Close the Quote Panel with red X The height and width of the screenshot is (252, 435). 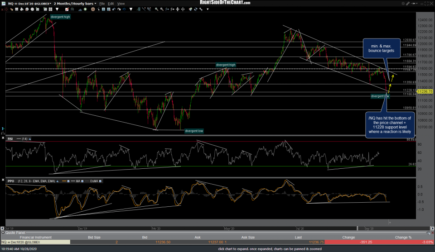(x=432, y=233)
